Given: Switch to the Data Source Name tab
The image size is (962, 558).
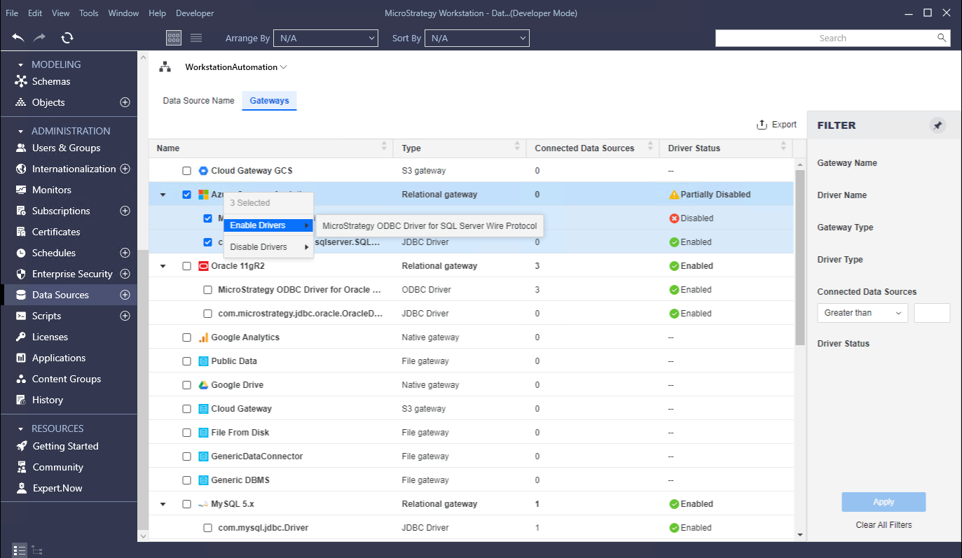Looking at the screenshot, I should point(198,101).
